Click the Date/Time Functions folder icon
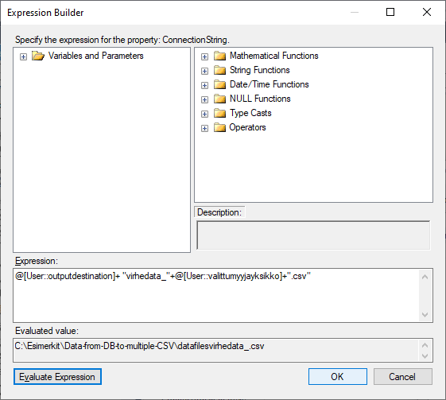Viewport: 446px width, 400px height. coord(219,84)
